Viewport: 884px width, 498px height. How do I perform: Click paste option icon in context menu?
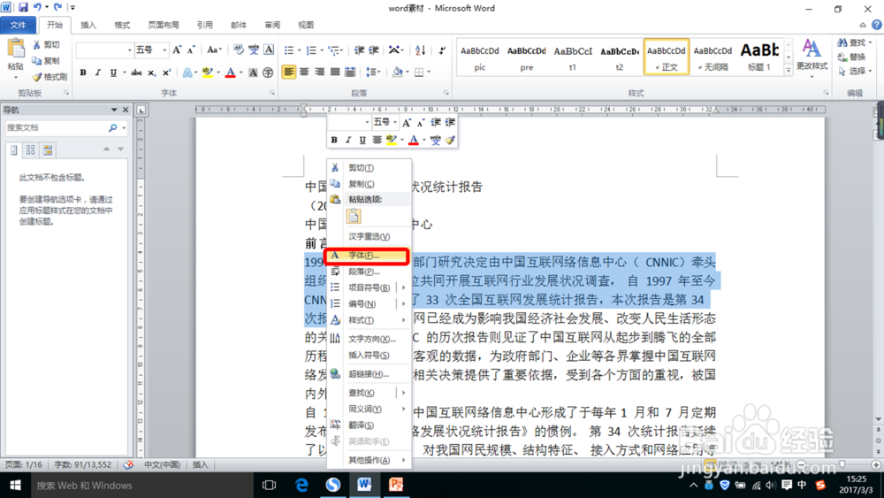(x=354, y=216)
